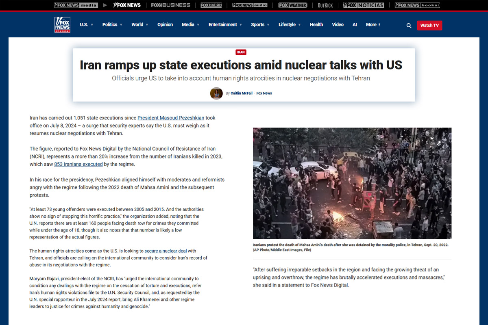Open the 853 Iranians executed link
The height and width of the screenshot is (325, 488).
click(x=78, y=164)
